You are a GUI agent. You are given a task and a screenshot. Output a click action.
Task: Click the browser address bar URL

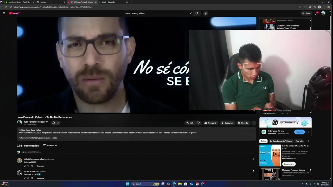53,7
